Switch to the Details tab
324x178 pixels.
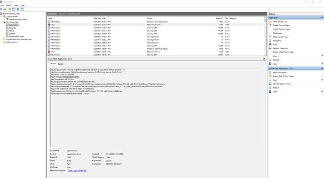click(x=60, y=64)
